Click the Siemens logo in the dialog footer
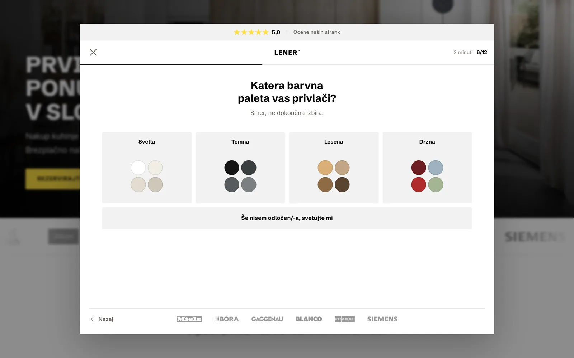The image size is (574, 358). [382, 319]
